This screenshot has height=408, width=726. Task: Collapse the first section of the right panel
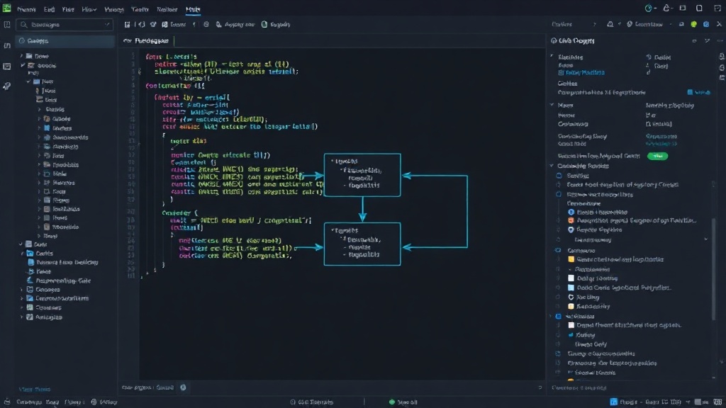pos(552,57)
